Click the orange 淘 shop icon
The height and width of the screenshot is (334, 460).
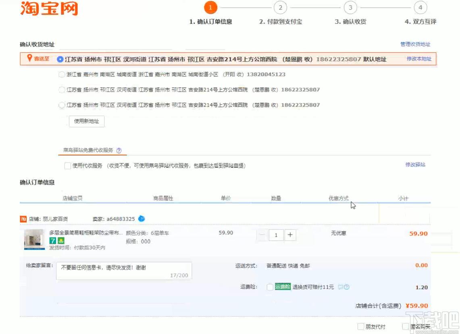(x=23, y=219)
